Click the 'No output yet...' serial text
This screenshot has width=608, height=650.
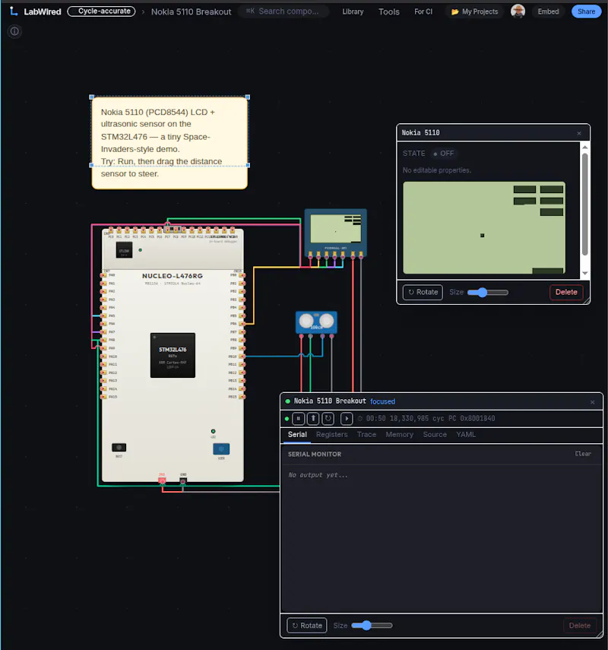(x=318, y=475)
